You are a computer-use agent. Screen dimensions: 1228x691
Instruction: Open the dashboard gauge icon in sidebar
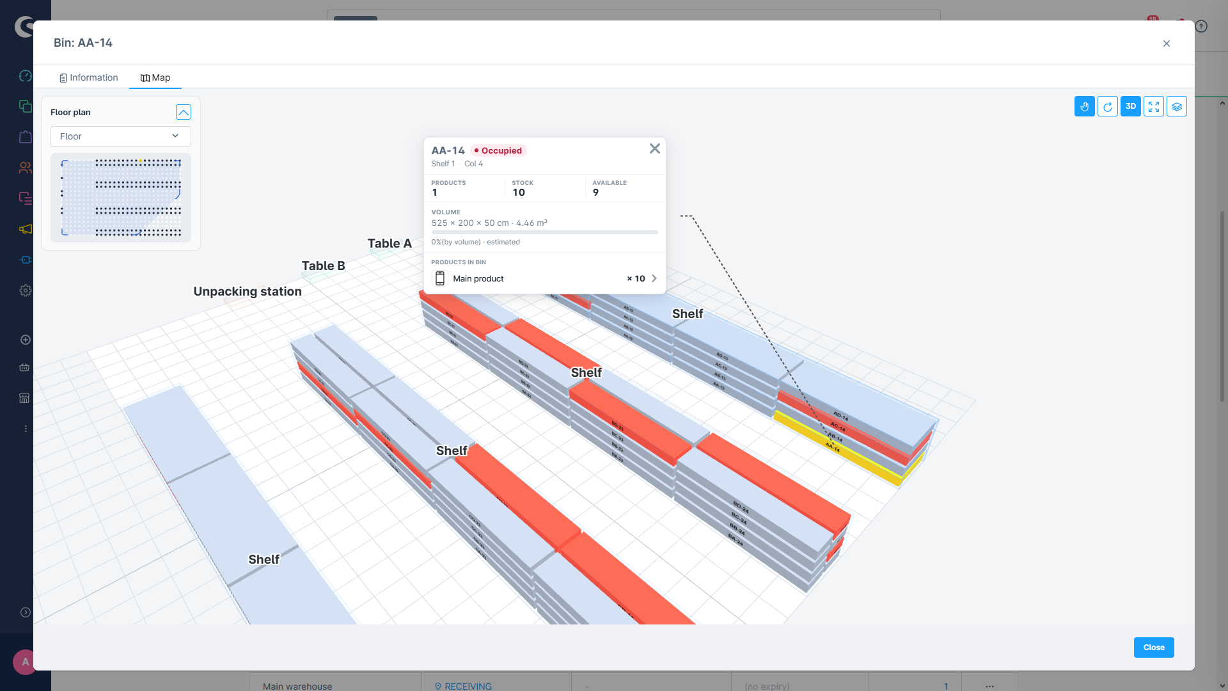[x=26, y=75]
